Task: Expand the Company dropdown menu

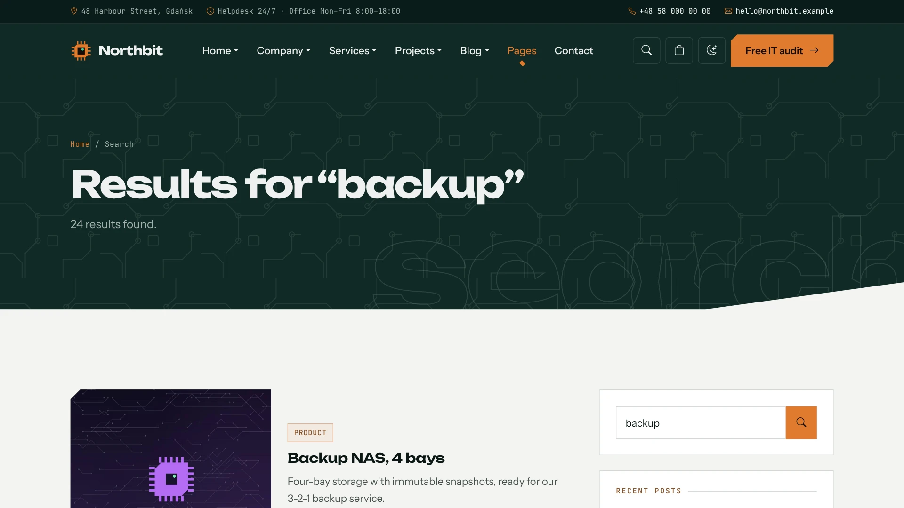Action: point(283,50)
